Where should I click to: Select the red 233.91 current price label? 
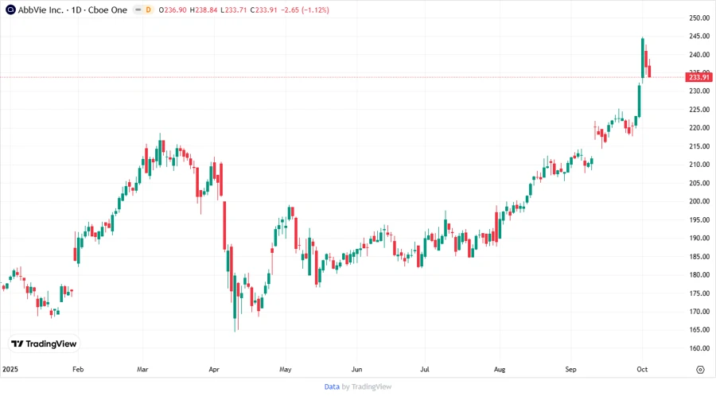pos(698,77)
